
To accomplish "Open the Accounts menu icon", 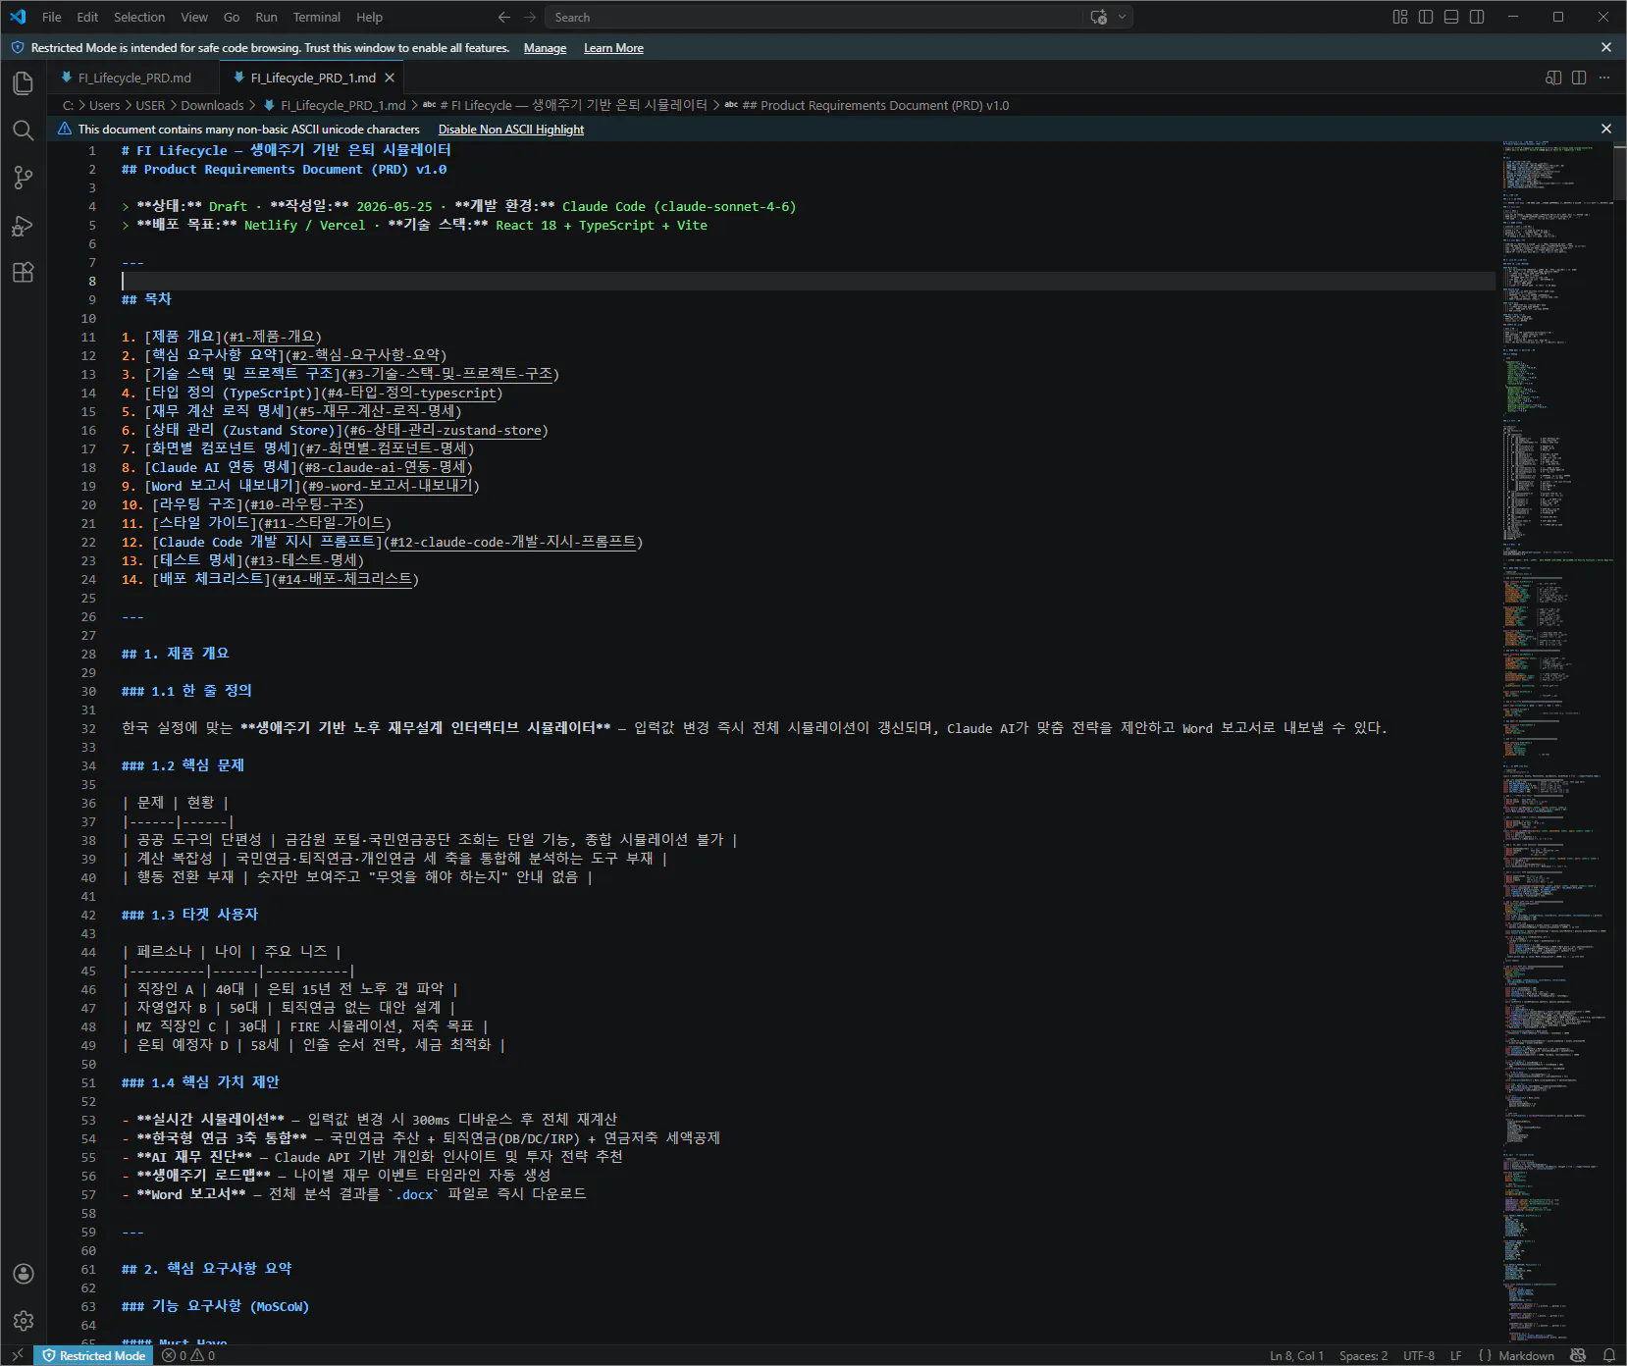I will point(24,1274).
